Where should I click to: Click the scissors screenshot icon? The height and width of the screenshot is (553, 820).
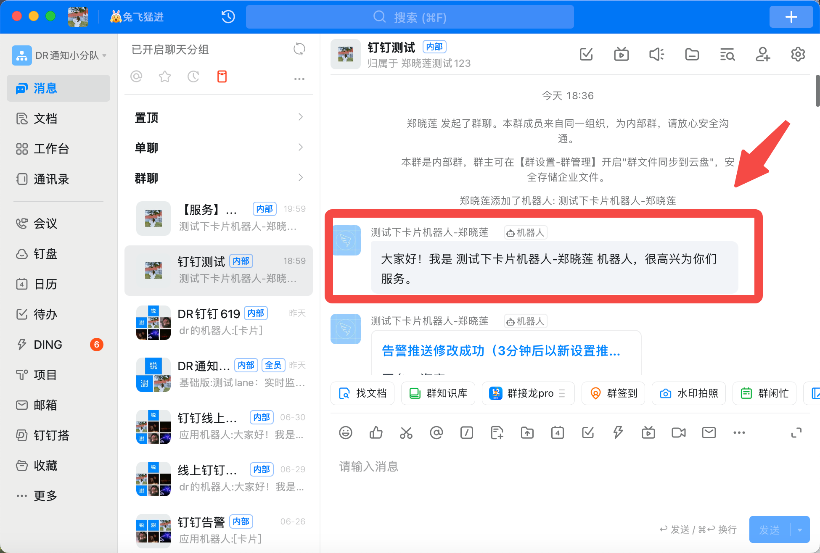(406, 432)
